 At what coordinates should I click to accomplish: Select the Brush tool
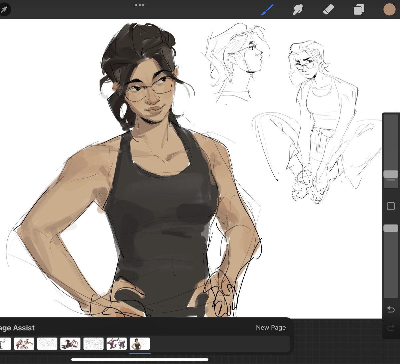[x=267, y=10]
